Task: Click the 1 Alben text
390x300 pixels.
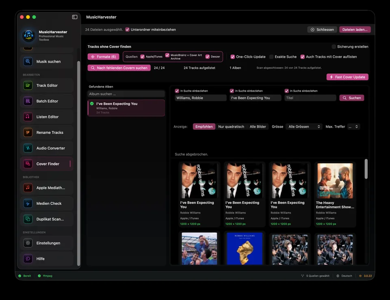Action: pos(235,68)
